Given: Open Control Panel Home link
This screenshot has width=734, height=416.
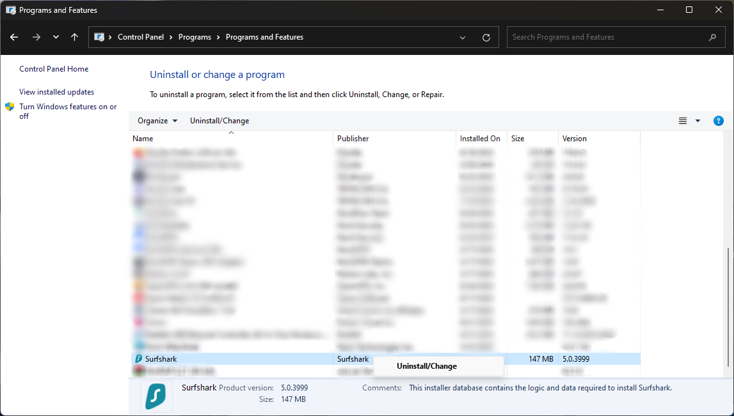Looking at the screenshot, I should point(54,69).
